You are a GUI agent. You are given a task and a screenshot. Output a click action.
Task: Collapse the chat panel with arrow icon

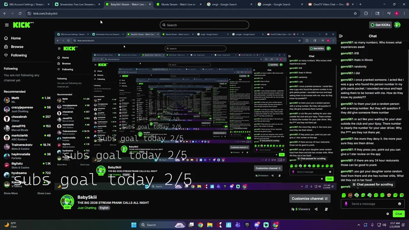pyautogui.click(x=341, y=36)
